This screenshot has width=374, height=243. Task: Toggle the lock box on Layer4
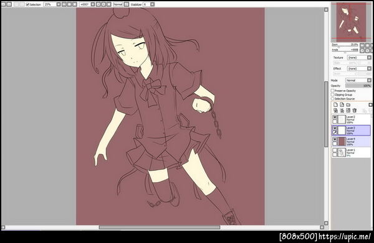pos(335,144)
